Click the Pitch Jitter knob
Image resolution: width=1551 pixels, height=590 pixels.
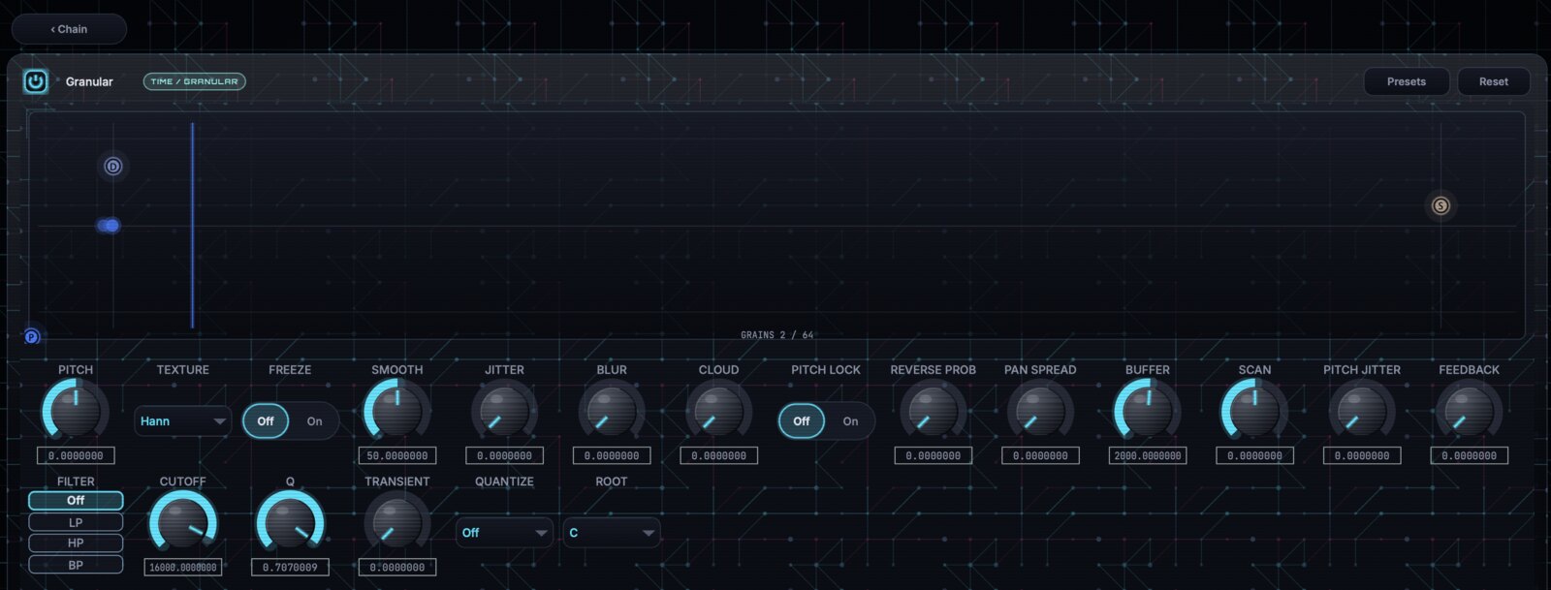point(1362,412)
